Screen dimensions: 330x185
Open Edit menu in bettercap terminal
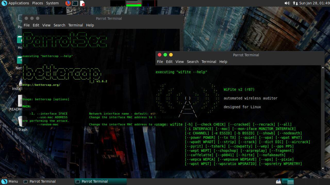tap(36, 25)
